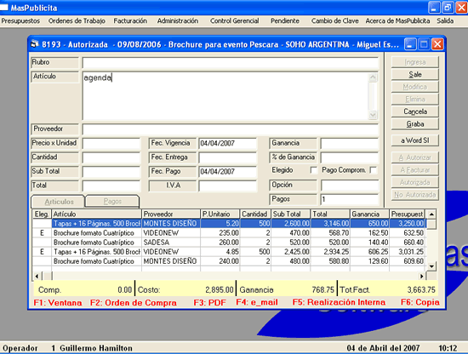Click the grid's Ganancia column header
The height and width of the screenshot is (354, 468).
click(x=369, y=214)
